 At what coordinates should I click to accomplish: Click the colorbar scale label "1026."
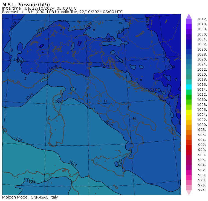pos(202,59)
